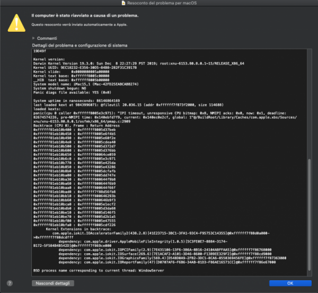Click 'Panic diags file available' line
This screenshot has height=293, width=318.
click(72, 92)
